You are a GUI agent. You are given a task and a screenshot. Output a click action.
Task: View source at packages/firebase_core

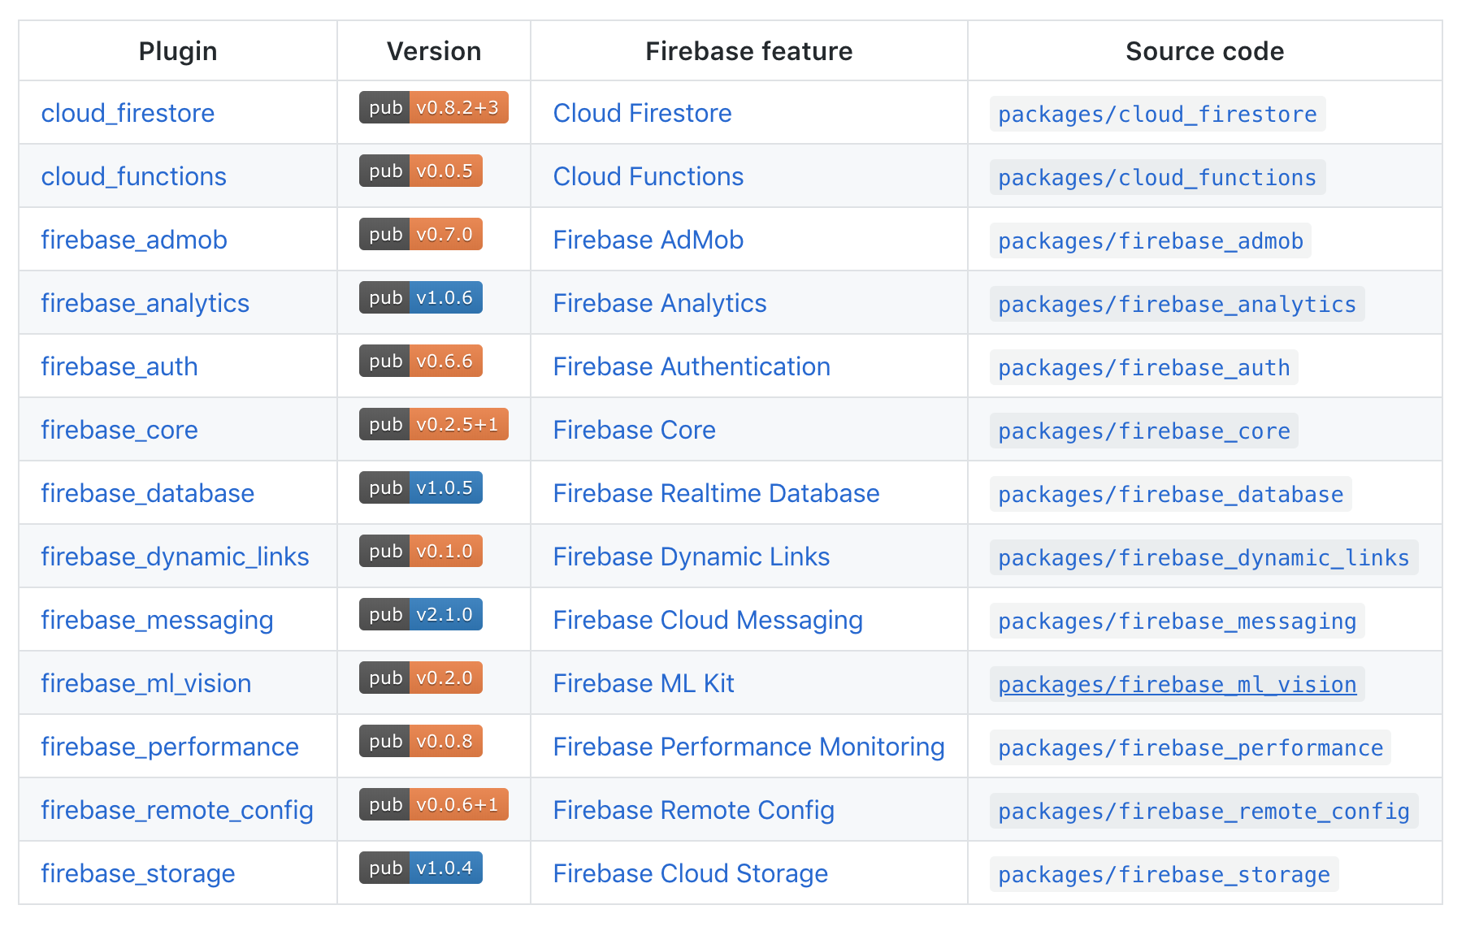1144,431
